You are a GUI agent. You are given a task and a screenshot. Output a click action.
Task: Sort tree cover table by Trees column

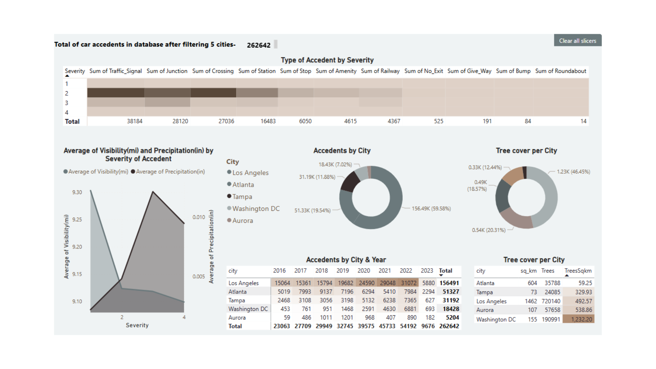click(548, 271)
